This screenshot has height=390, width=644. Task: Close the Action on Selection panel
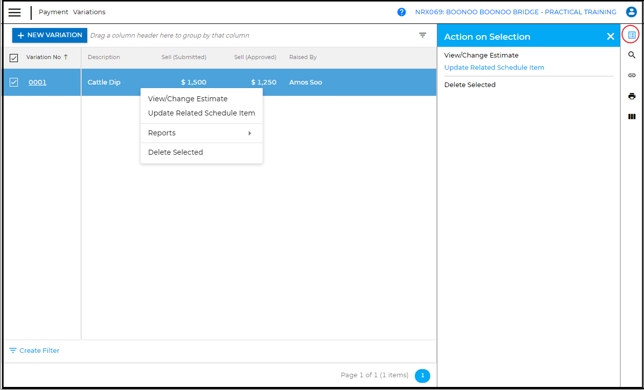(x=610, y=37)
